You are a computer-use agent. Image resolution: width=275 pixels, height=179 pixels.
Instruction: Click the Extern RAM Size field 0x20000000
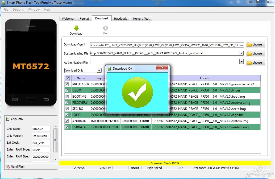(41, 157)
